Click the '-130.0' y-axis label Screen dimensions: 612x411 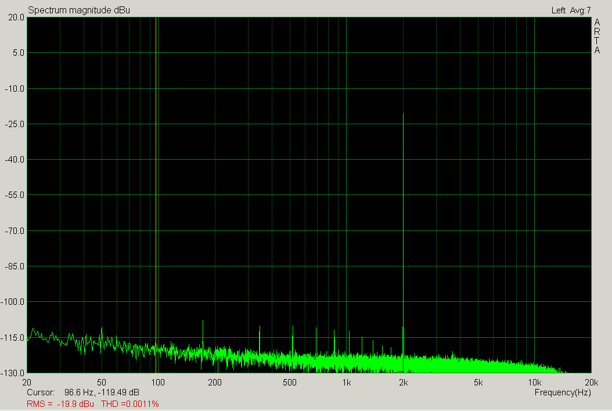pyautogui.click(x=13, y=373)
